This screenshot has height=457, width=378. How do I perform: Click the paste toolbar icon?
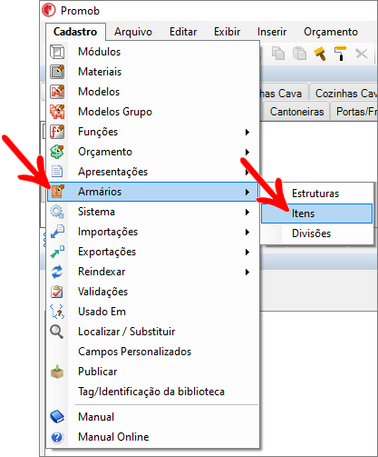(299, 54)
